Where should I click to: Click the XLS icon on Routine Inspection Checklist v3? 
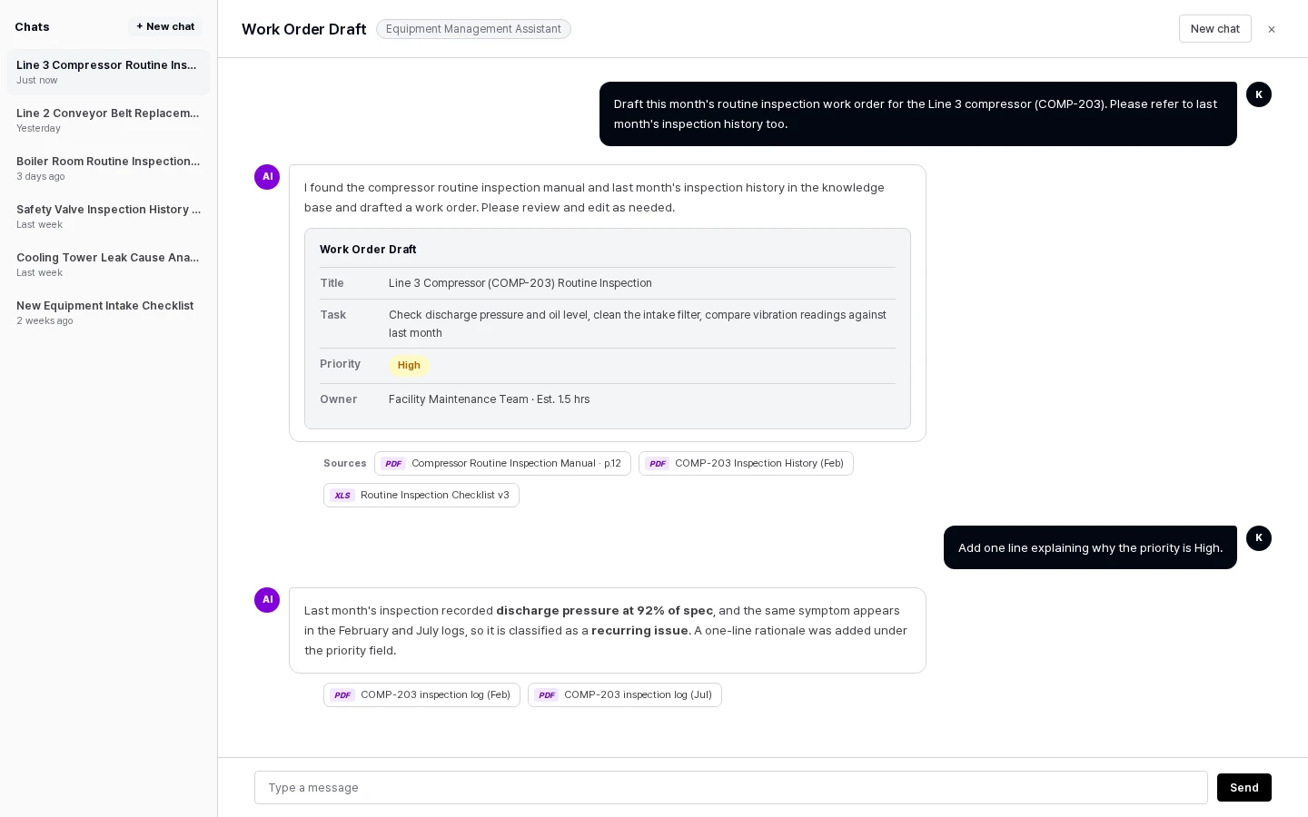pos(342,496)
